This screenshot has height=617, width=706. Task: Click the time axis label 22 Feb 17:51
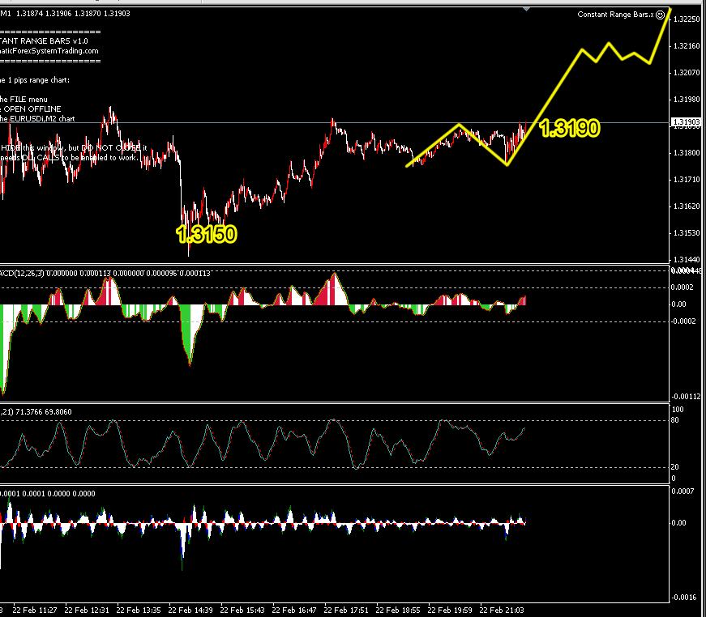[346, 611]
